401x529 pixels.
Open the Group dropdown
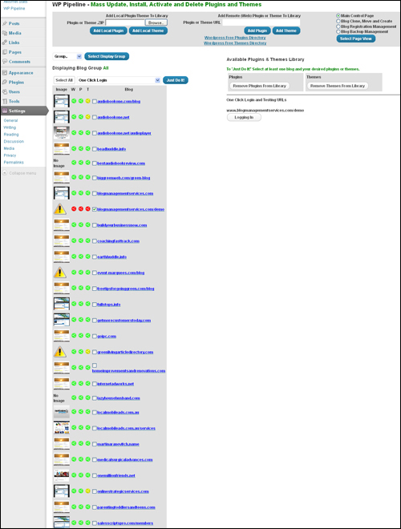click(67, 56)
